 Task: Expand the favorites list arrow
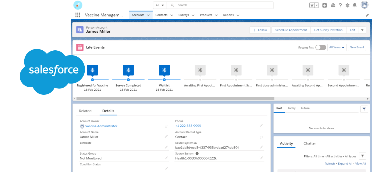coord(317,5)
